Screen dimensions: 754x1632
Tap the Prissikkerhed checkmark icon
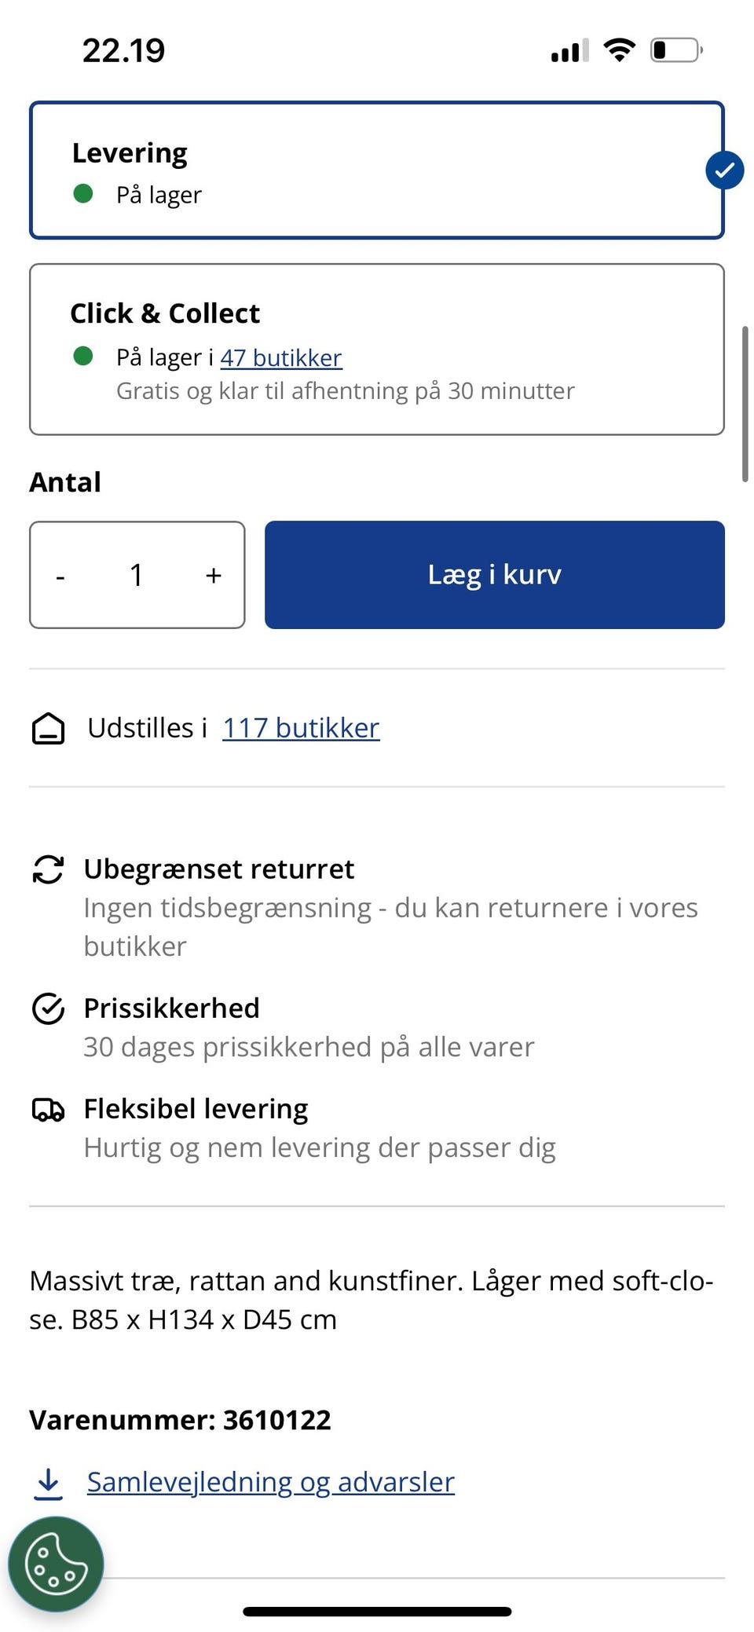48,1008
